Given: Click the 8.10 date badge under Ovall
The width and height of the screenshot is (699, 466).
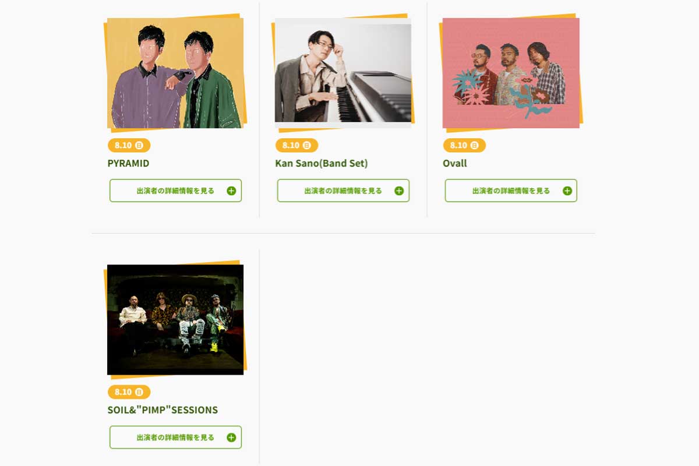Looking at the screenshot, I should point(464,145).
